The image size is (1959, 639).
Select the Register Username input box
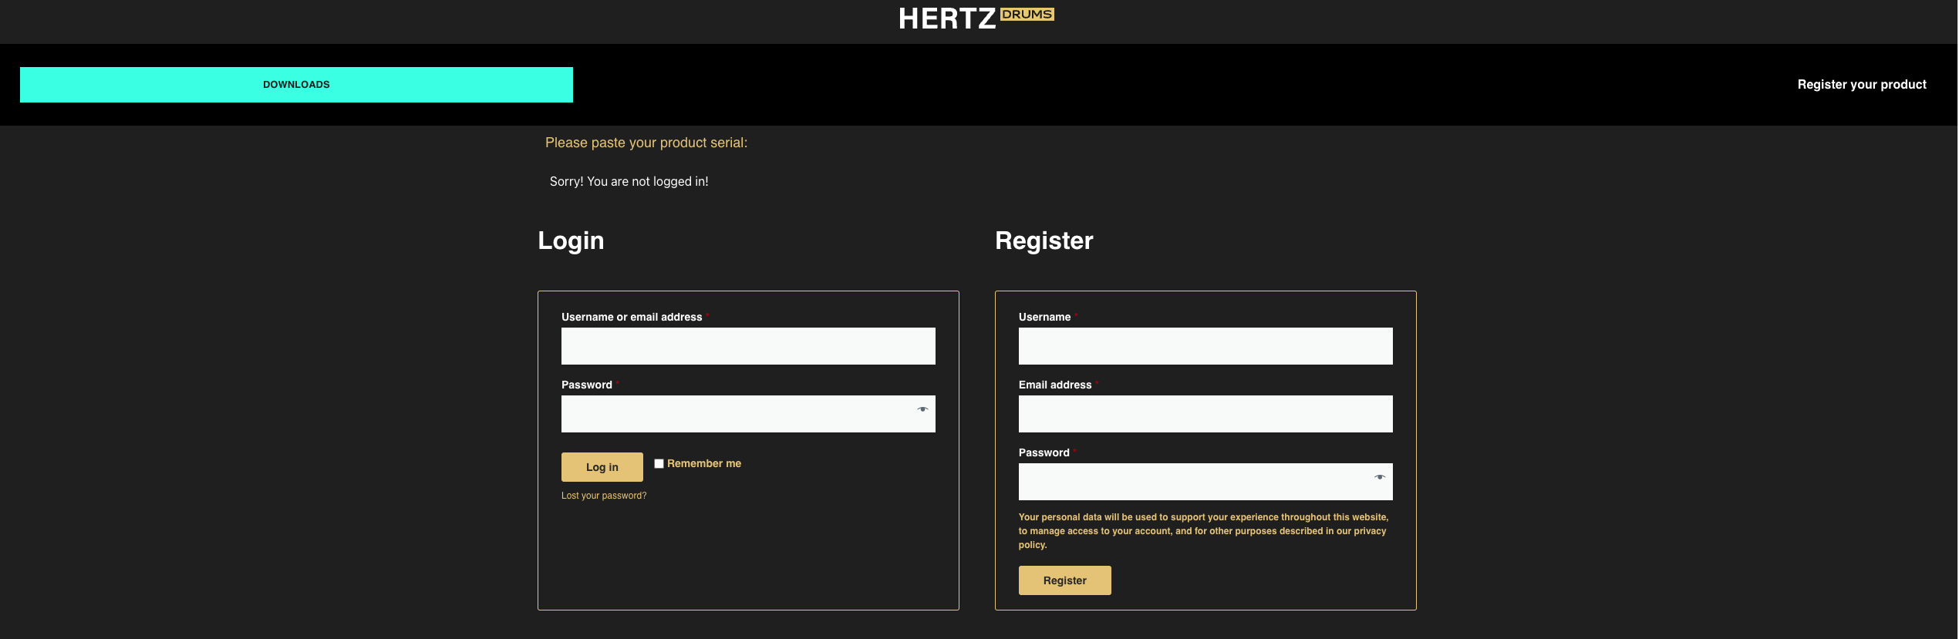(x=1205, y=346)
